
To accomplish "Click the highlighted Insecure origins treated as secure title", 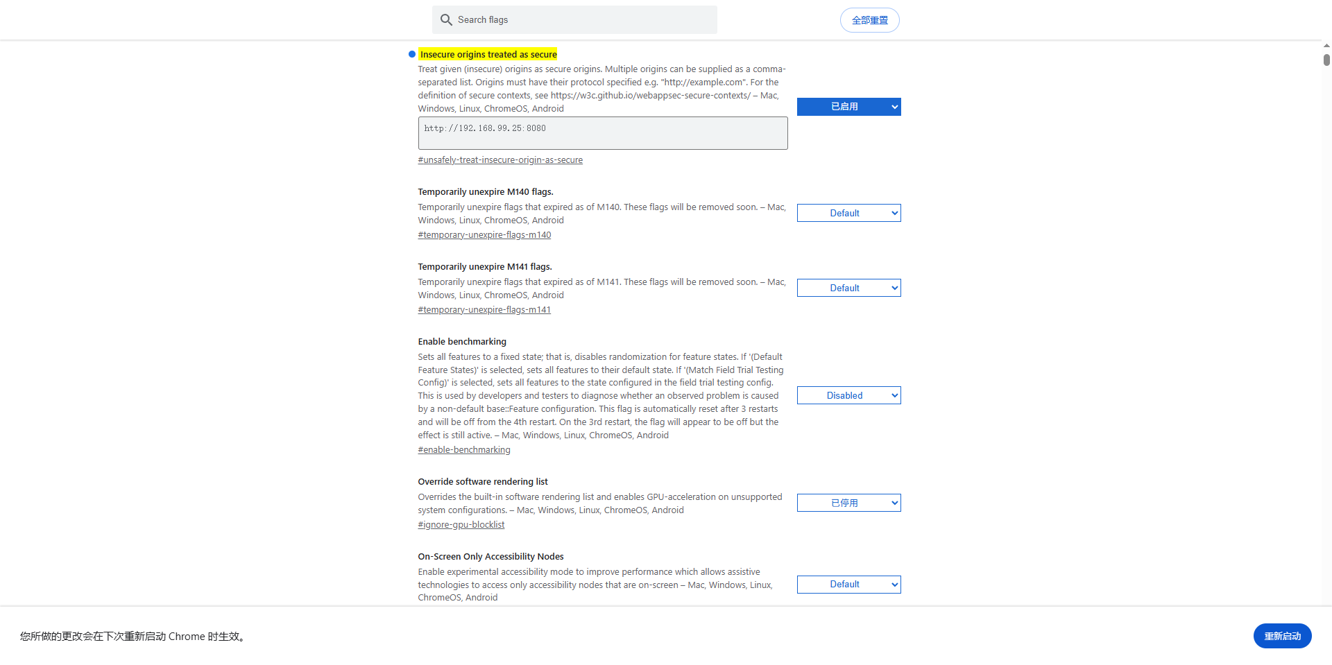I will point(488,54).
